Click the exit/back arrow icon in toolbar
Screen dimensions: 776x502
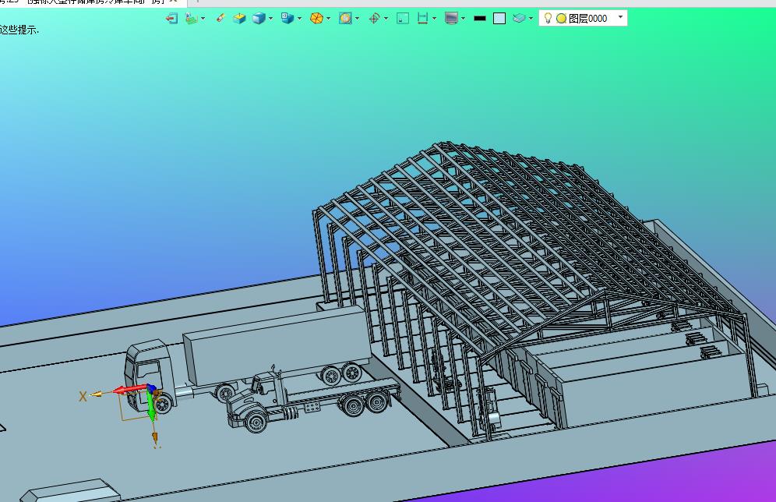171,19
